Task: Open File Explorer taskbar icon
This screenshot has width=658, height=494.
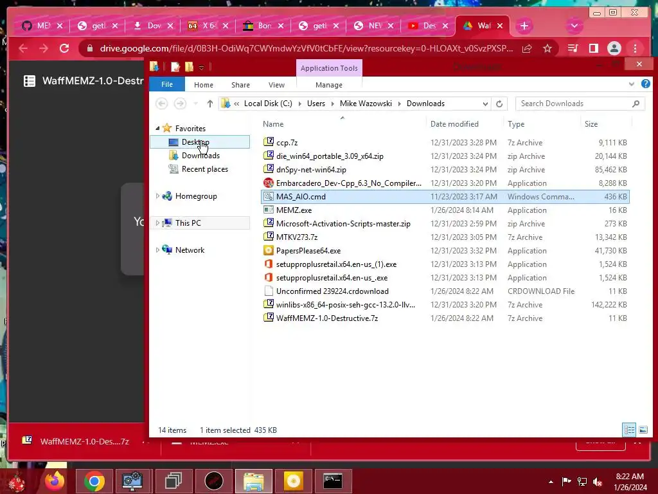Action: click(253, 481)
